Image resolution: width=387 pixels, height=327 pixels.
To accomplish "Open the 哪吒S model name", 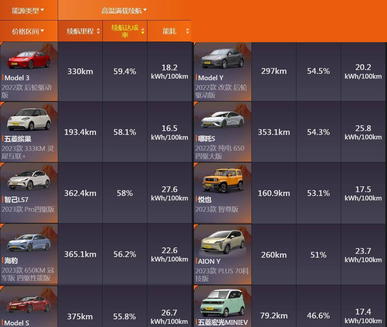I will 206,138.
